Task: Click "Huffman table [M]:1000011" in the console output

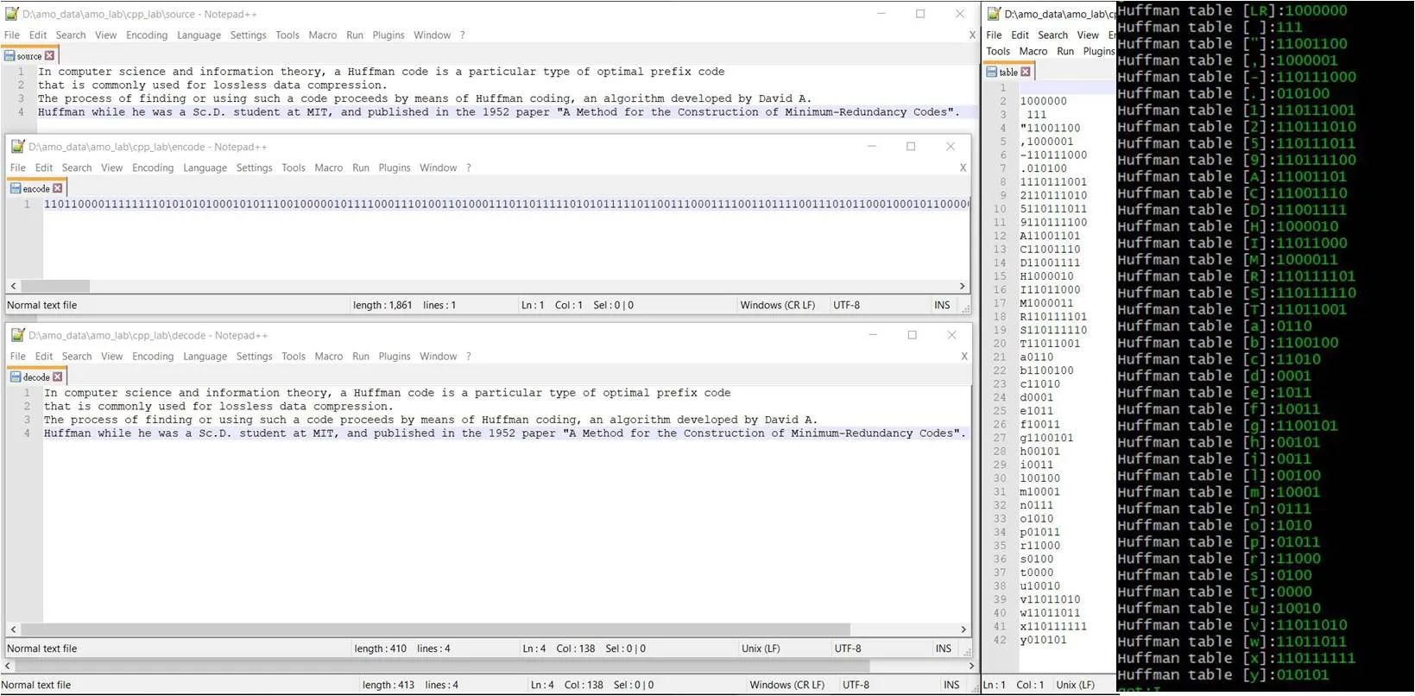Action: click(1228, 260)
